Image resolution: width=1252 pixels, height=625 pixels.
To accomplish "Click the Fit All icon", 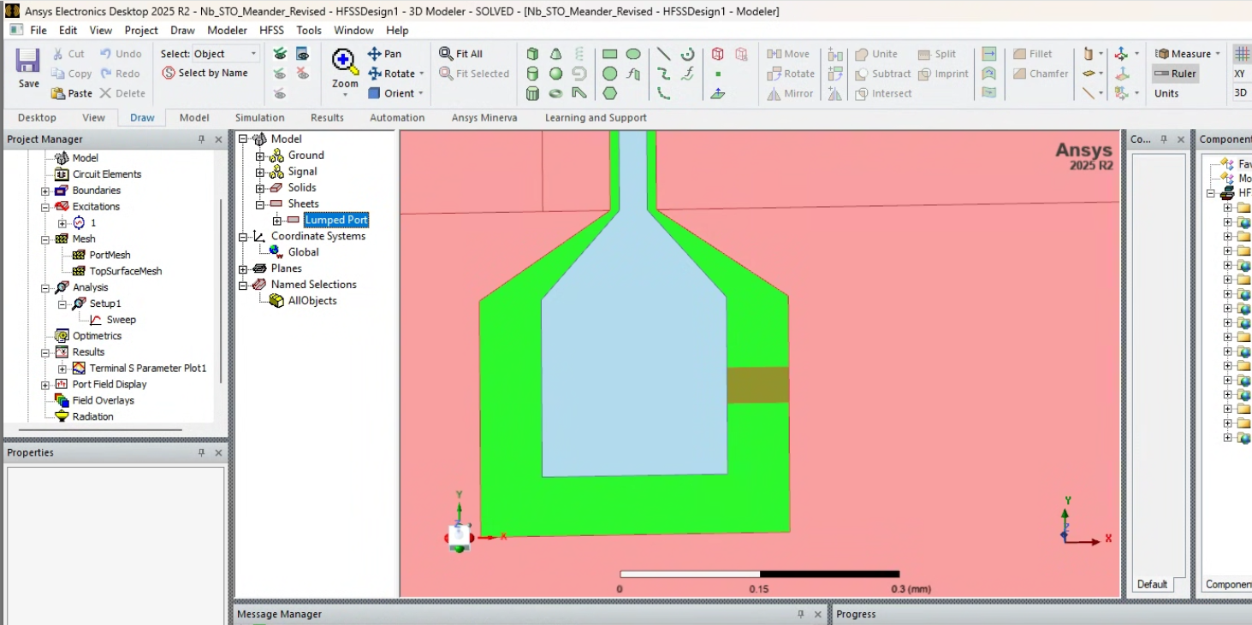I will point(446,54).
